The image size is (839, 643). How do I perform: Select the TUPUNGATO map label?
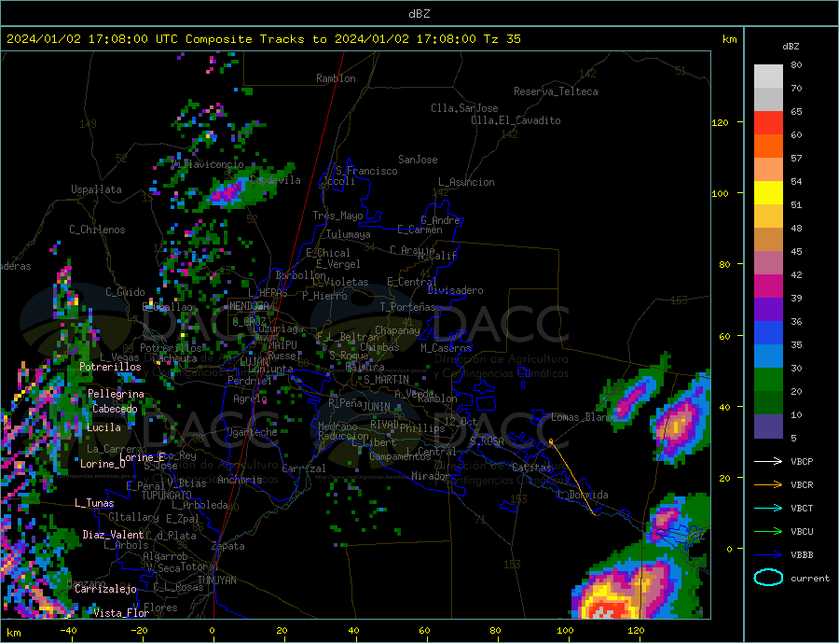(x=167, y=496)
